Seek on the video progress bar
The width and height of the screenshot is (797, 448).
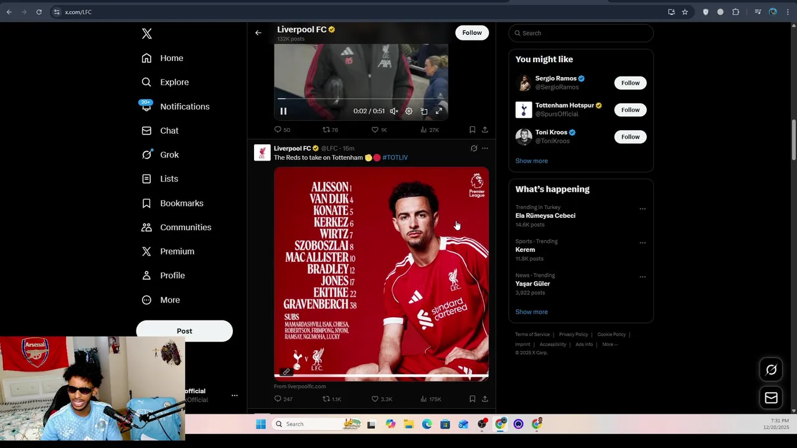(x=361, y=98)
